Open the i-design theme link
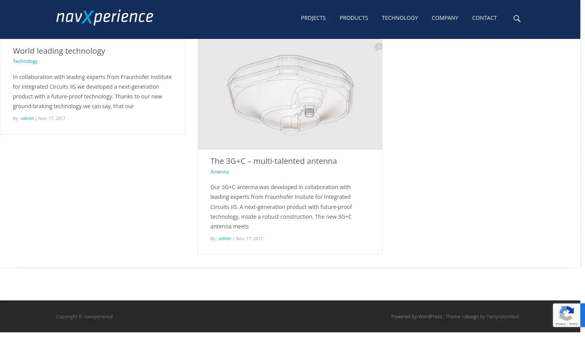The height and width of the screenshot is (337, 585). [x=470, y=316]
